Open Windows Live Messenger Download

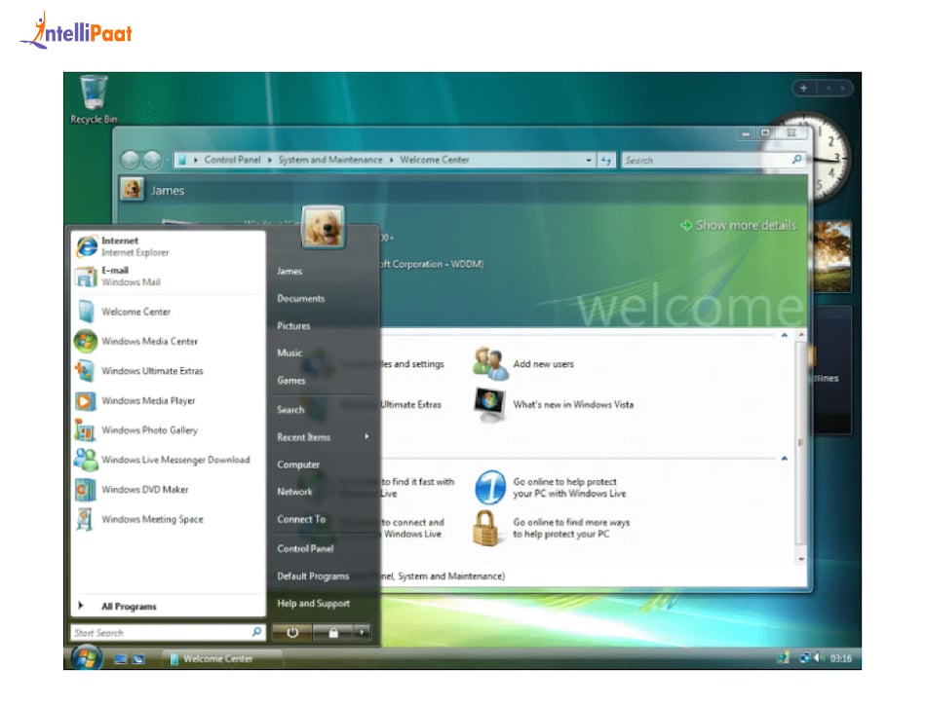point(167,460)
